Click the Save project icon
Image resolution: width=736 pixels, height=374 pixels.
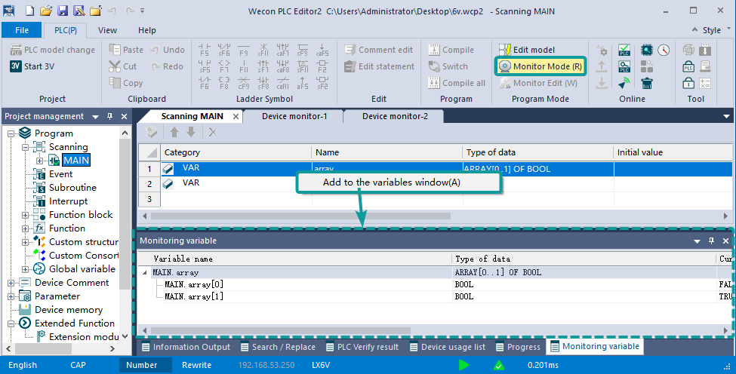pyautogui.click(x=63, y=11)
